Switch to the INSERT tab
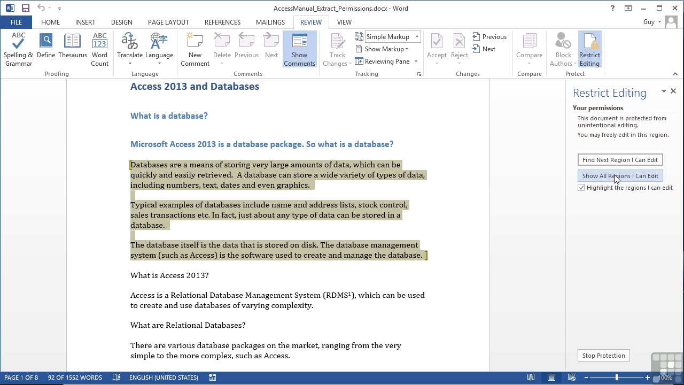This screenshot has height=385, width=684. point(85,22)
